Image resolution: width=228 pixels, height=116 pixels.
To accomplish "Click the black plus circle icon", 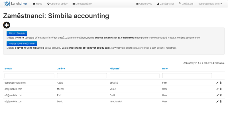I will click(7, 25).
